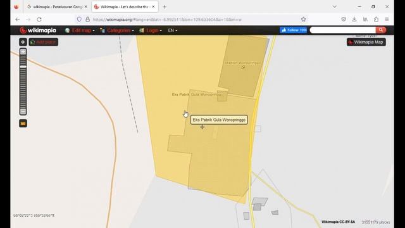Open the library bookmarks and history icon

click(365, 20)
